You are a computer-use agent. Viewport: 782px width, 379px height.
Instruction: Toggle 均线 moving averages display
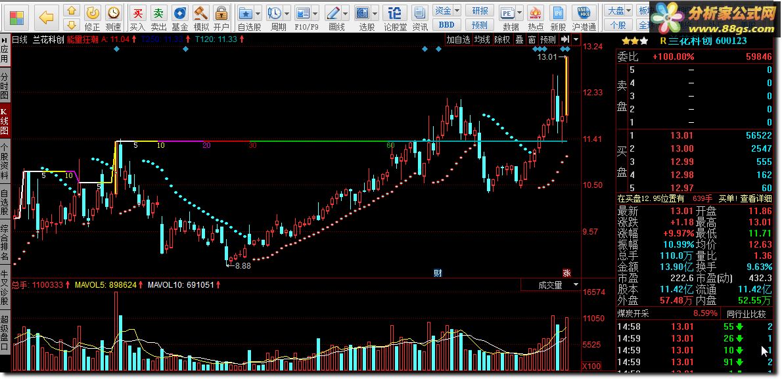coord(482,40)
